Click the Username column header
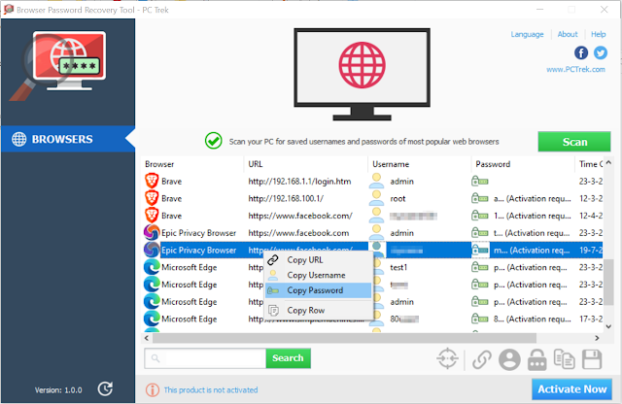Image resolution: width=622 pixels, height=404 pixels. point(420,164)
